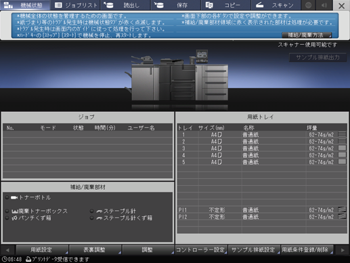Screen dimensions: 350x263
Task: Click the 用紙トレイ panel header
Action: [x=262, y=117]
